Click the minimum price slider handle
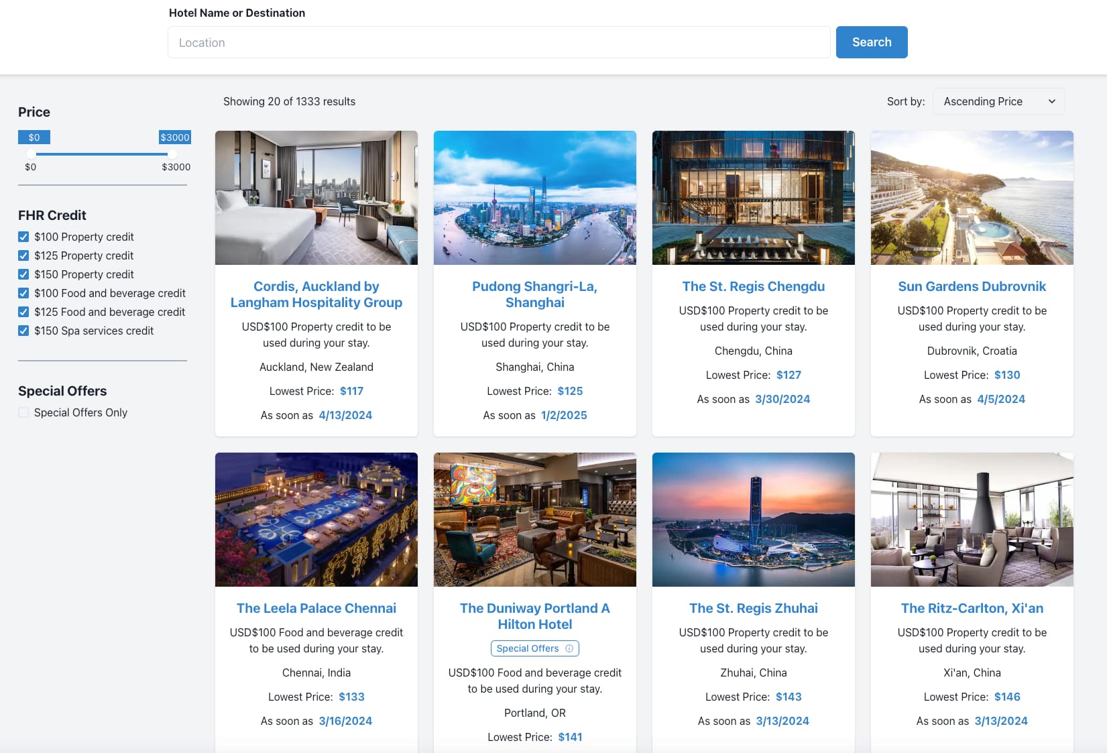Screen dimensions: 1107x753 (x=32, y=154)
